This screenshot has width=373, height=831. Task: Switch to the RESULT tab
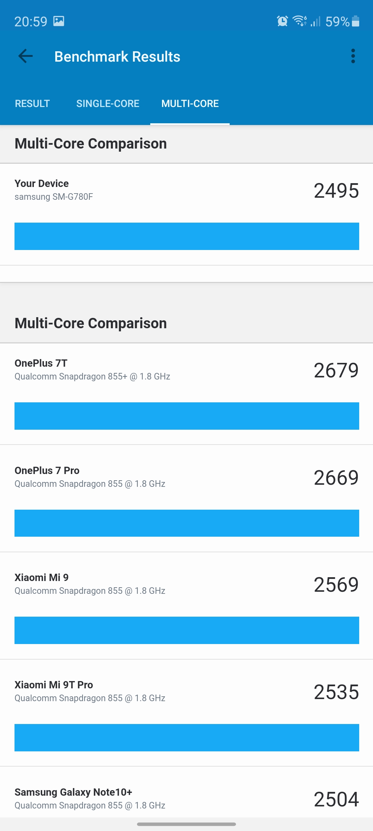click(32, 104)
